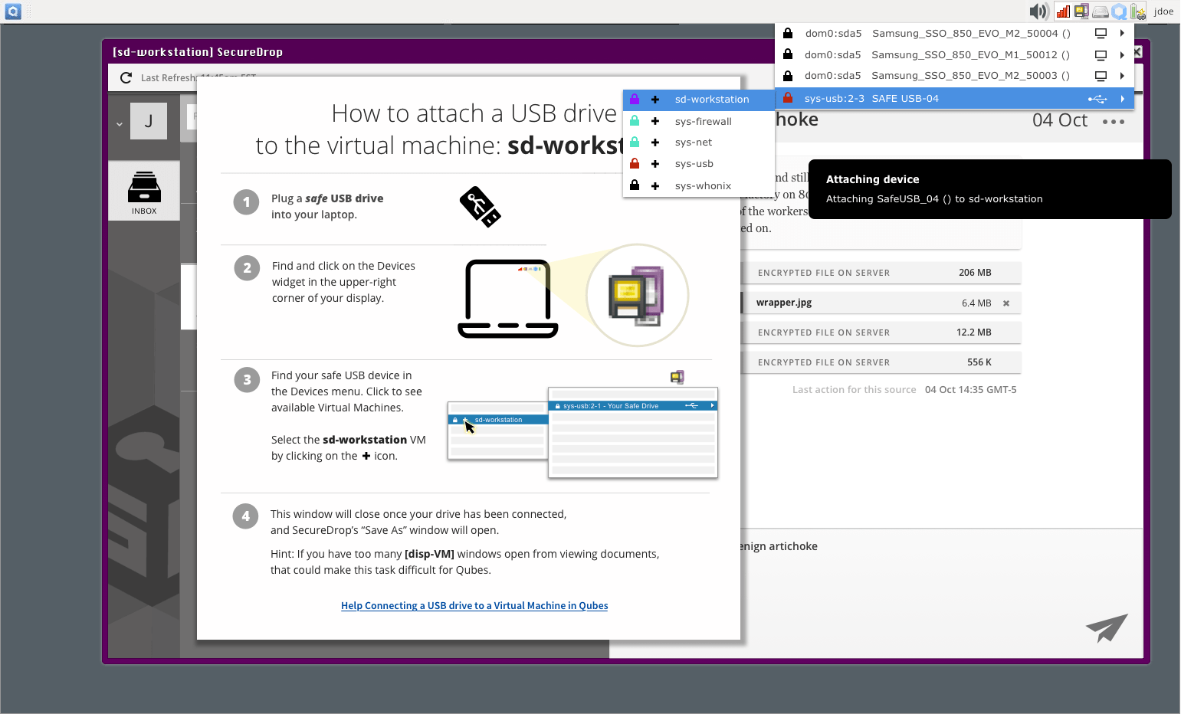Click the disk space tray icon

click(x=1101, y=11)
